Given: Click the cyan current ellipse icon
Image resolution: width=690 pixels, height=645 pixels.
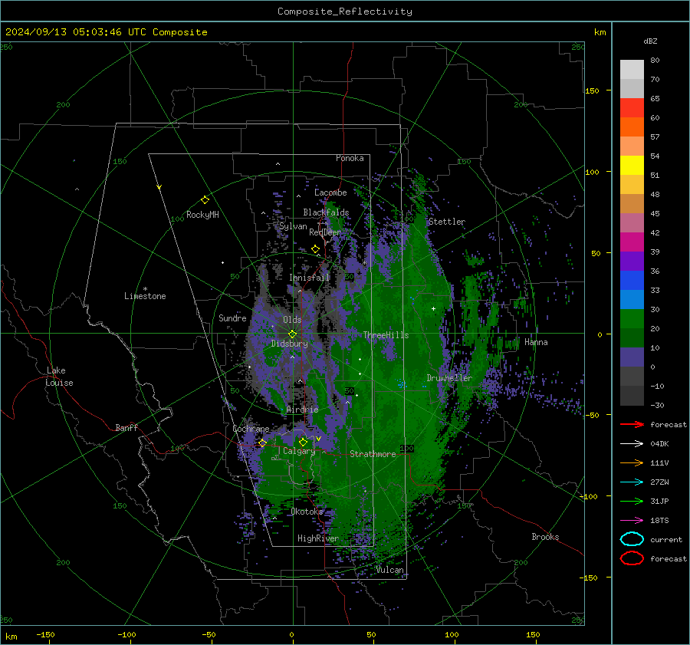Looking at the screenshot, I should (632, 539).
